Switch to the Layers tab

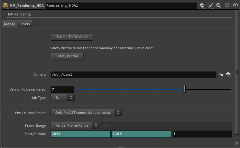[25, 24]
